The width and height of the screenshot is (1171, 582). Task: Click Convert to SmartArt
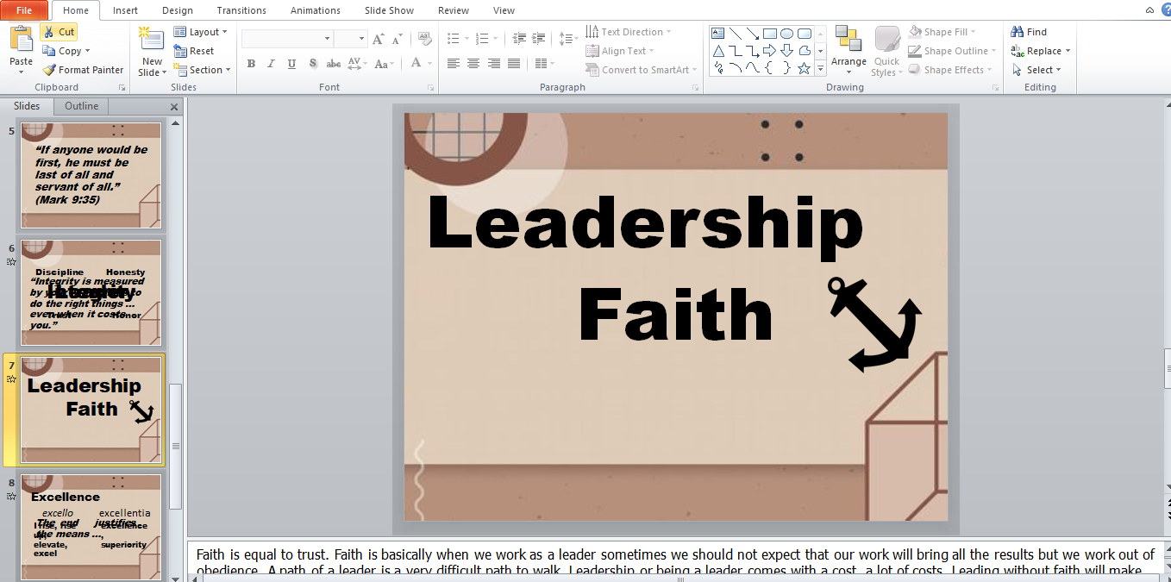642,70
